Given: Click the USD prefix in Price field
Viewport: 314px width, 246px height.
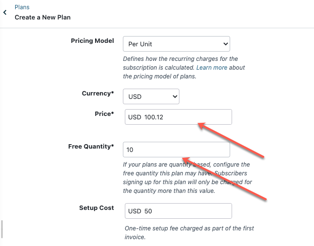Looking at the screenshot, I should (135, 117).
